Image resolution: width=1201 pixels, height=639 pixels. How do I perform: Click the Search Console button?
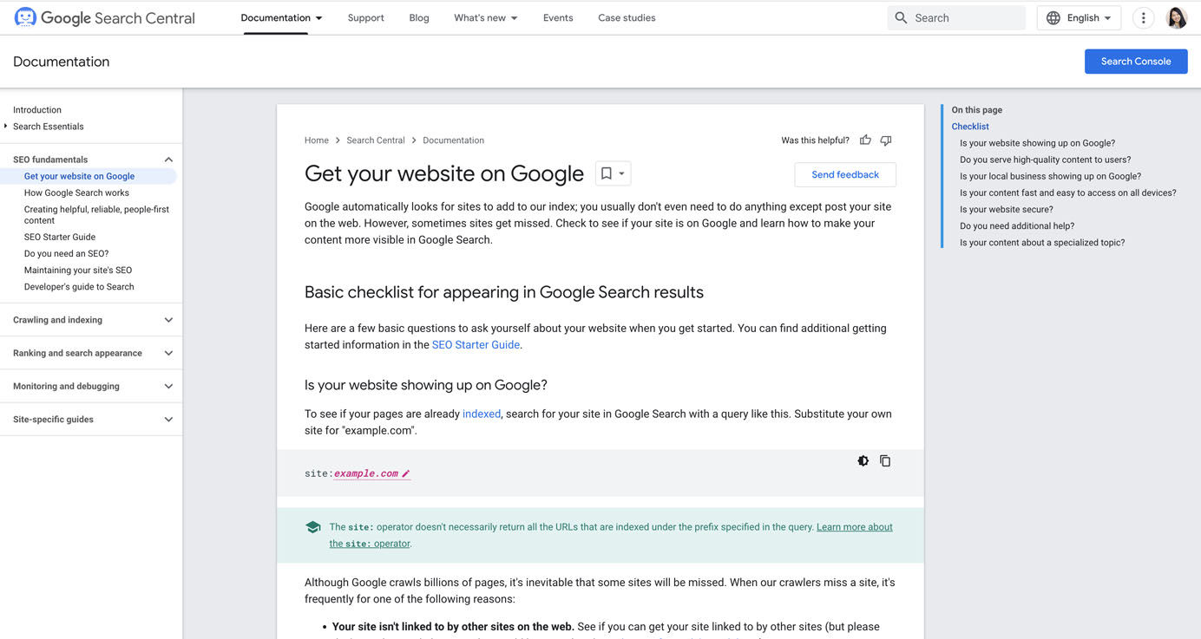pos(1135,62)
